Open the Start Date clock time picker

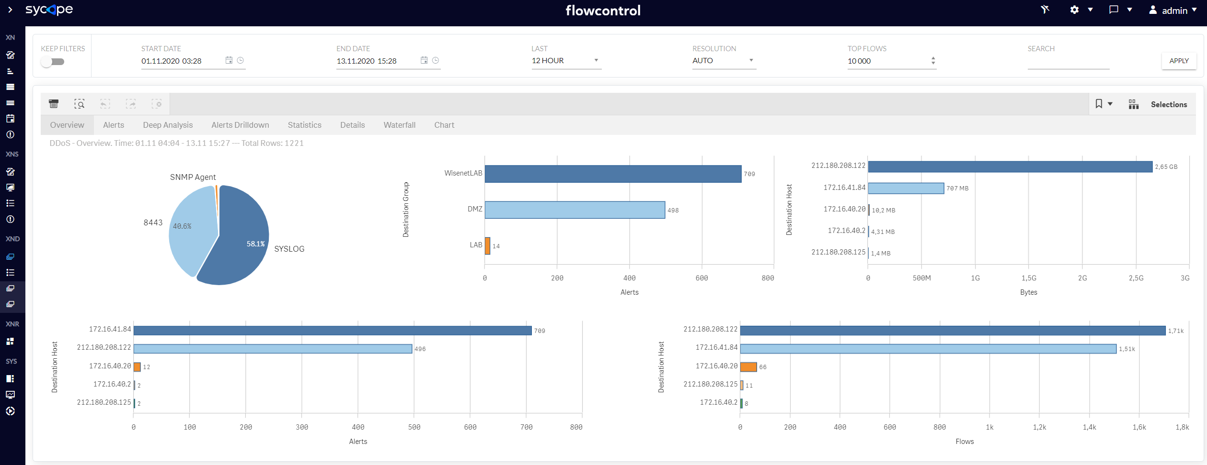241,60
